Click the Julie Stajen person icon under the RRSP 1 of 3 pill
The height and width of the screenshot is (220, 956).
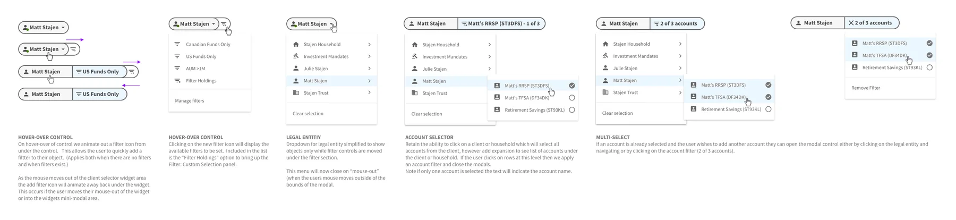(415, 69)
